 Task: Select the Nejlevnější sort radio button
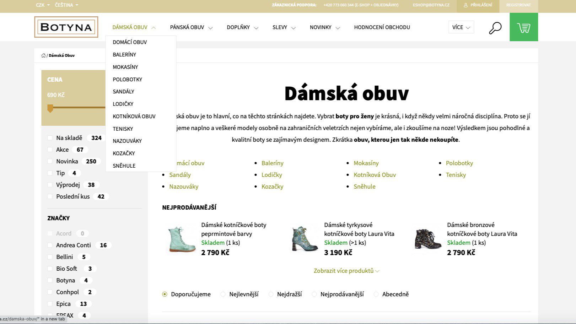[x=223, y=294]
